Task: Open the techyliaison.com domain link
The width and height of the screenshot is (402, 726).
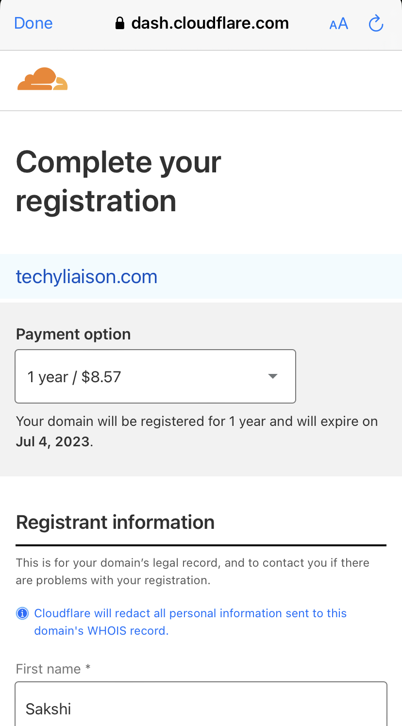Action: click(86, 277)
